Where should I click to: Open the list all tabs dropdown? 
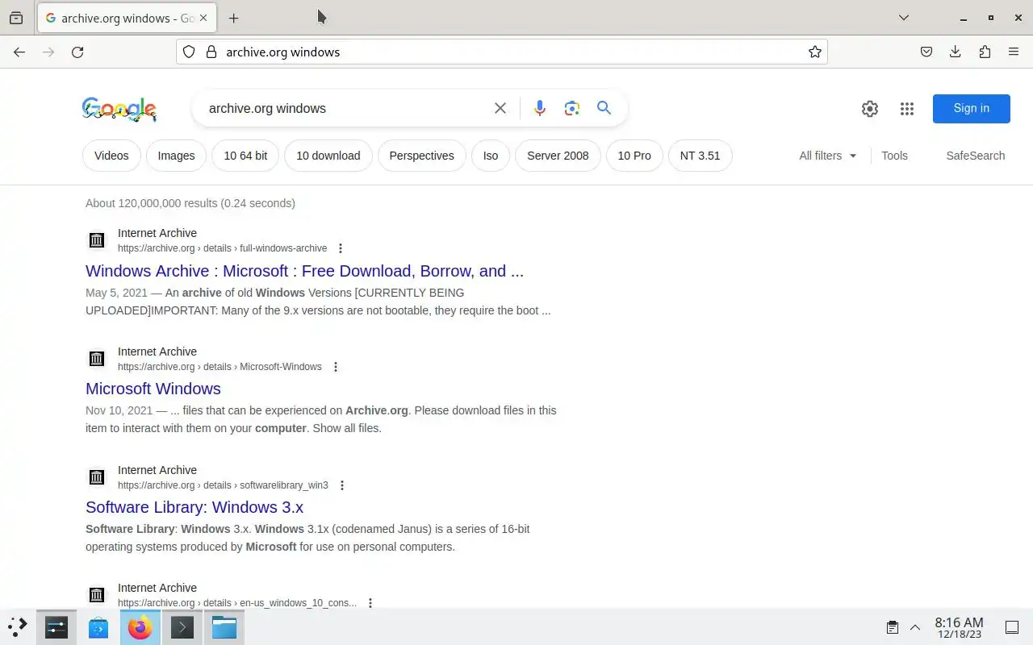(x=904, y=18)
